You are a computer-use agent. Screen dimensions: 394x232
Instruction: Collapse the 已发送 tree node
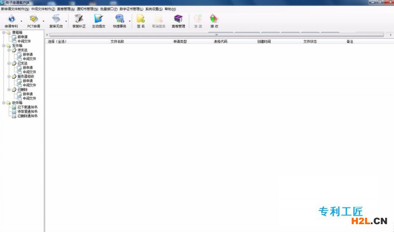pyautogui.click(x=9, y=63)
